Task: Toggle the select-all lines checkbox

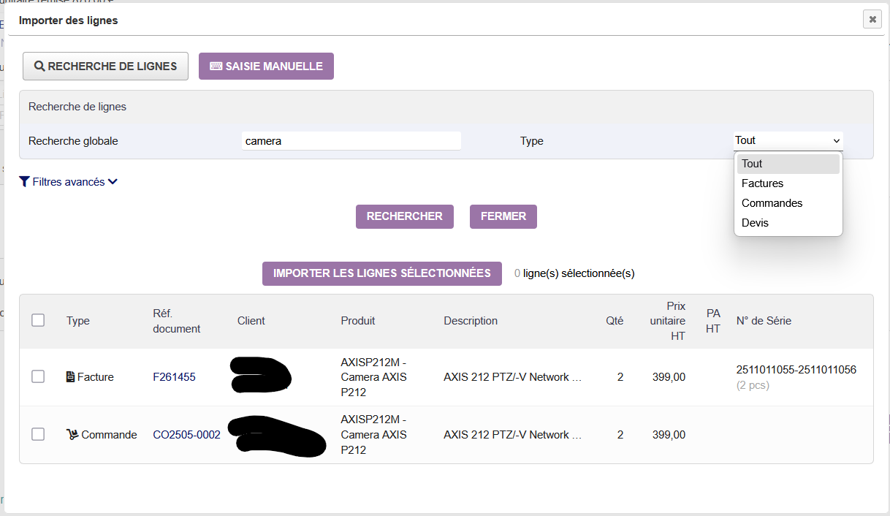Action: click(38, 320)
